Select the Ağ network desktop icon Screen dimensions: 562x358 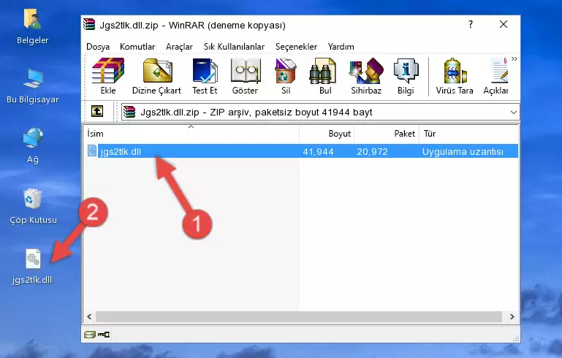click(x=33, y=146)
